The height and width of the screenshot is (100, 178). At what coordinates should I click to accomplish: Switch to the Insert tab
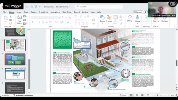click(19, 12)
